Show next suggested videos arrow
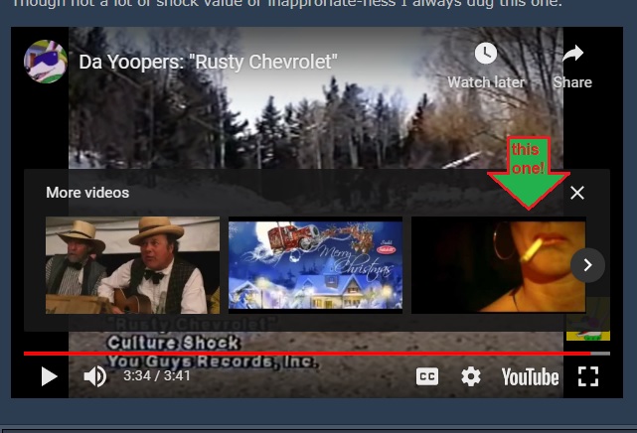 [x=588, y=265]
